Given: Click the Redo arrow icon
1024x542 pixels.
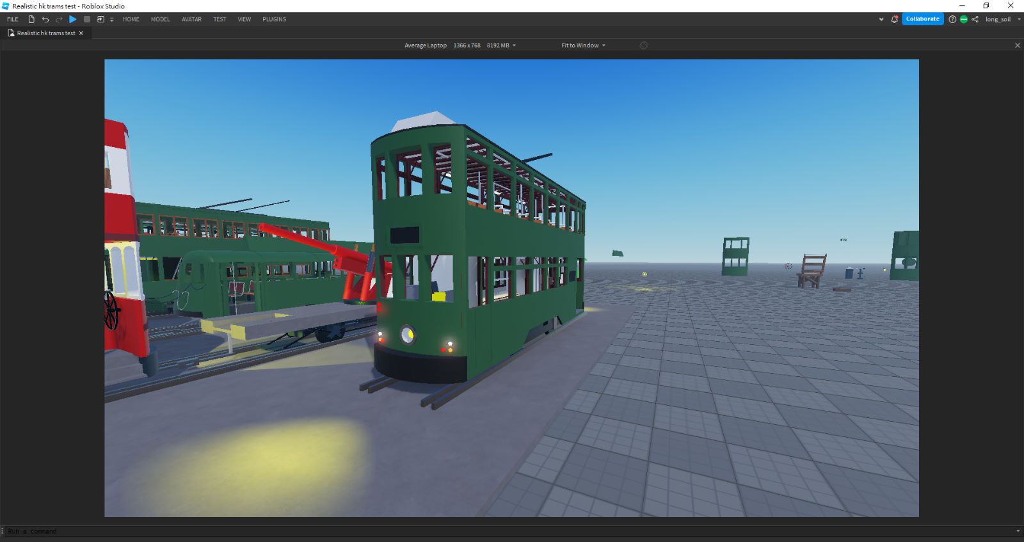Looking at the screenshot, I should (59, 19).
